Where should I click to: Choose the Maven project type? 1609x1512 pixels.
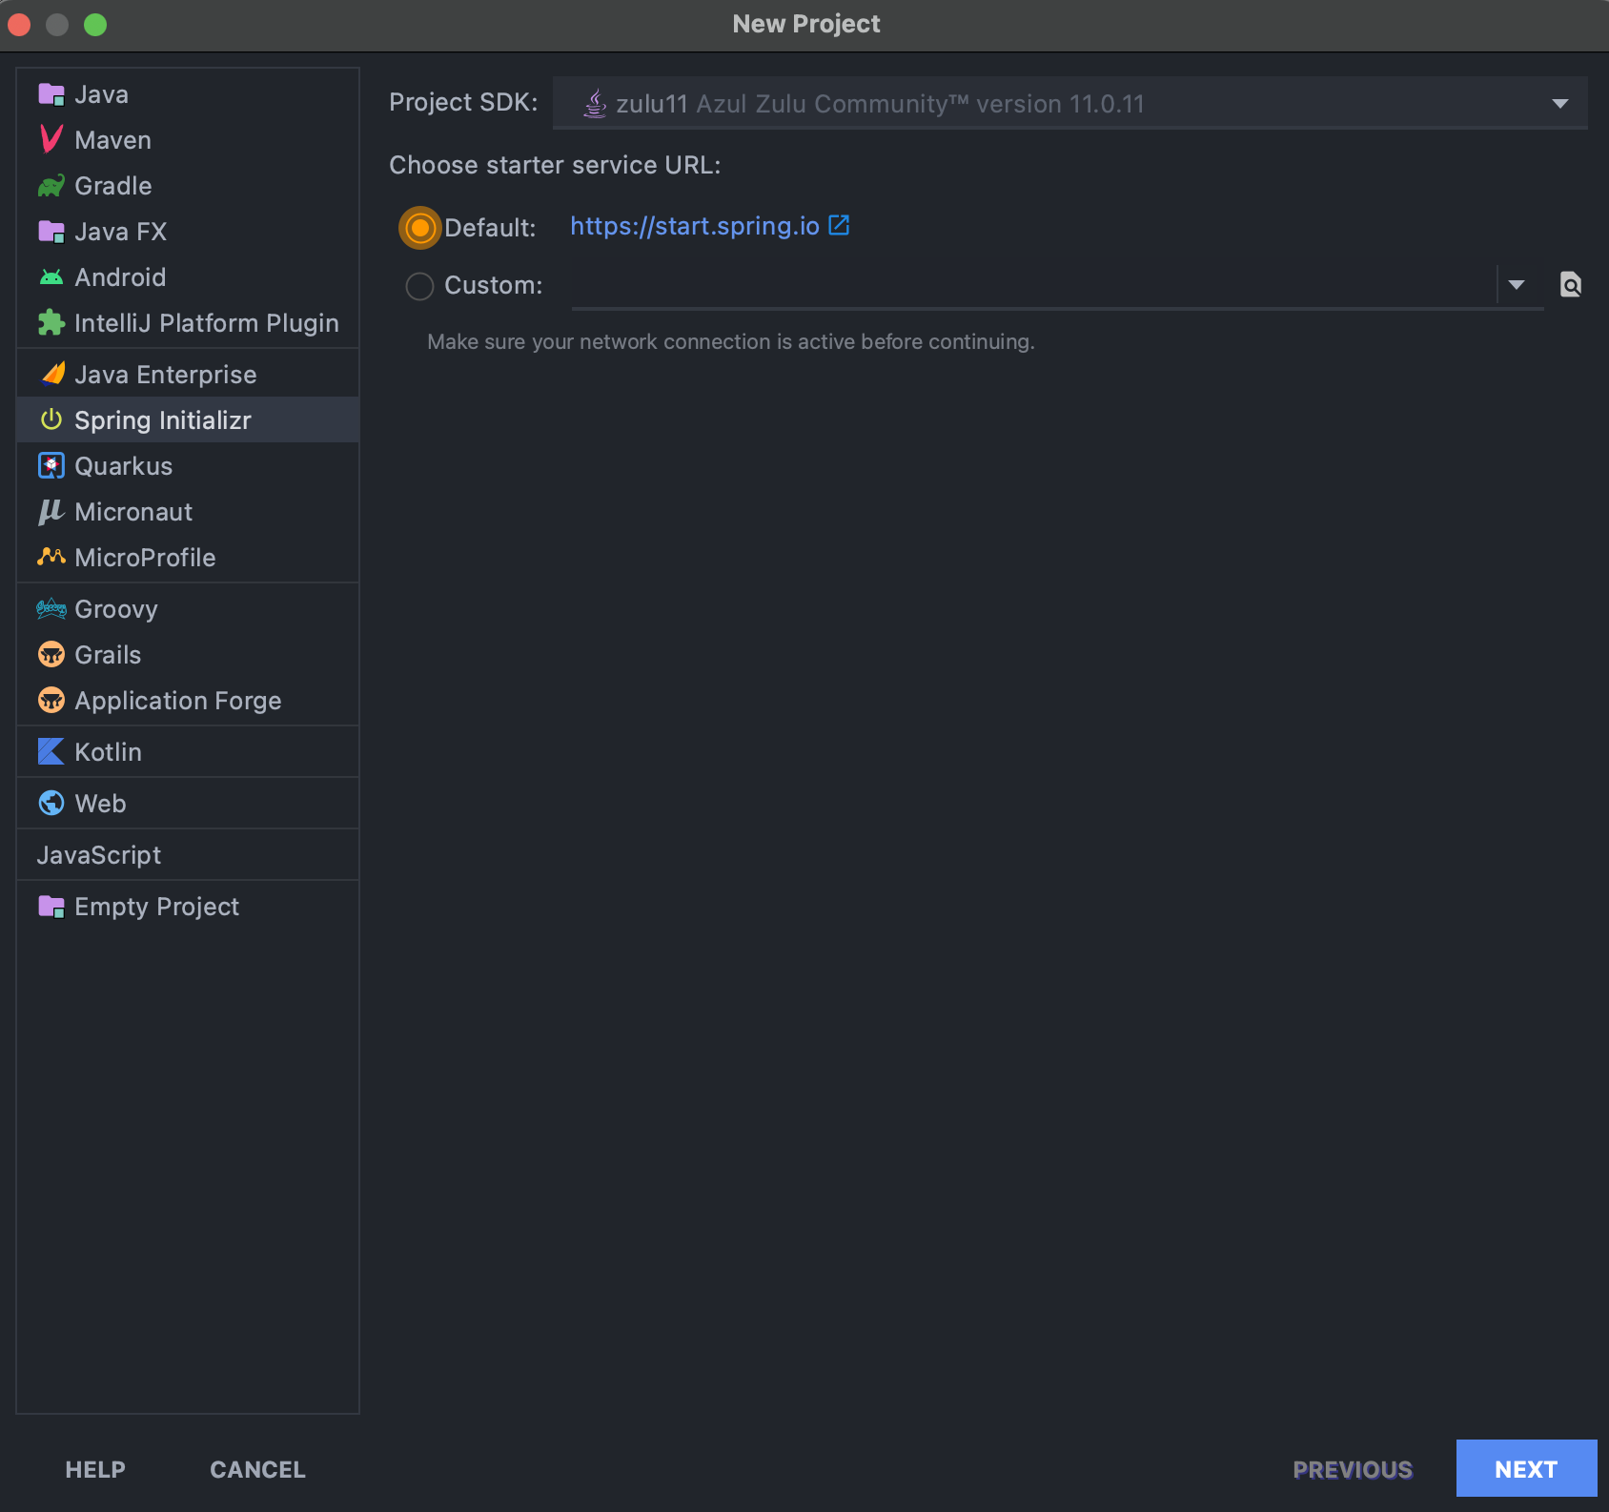coord(188,140)
